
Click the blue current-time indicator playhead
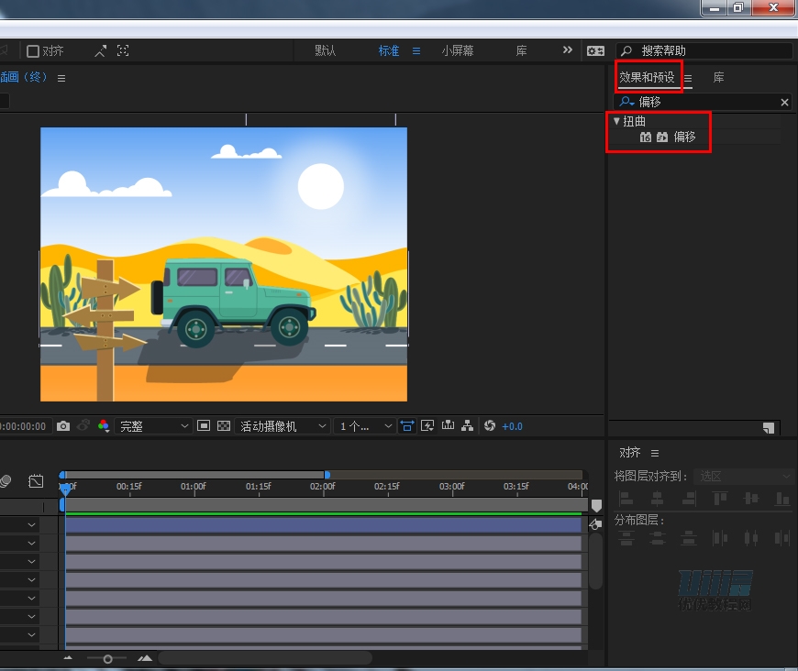point(65,489)
